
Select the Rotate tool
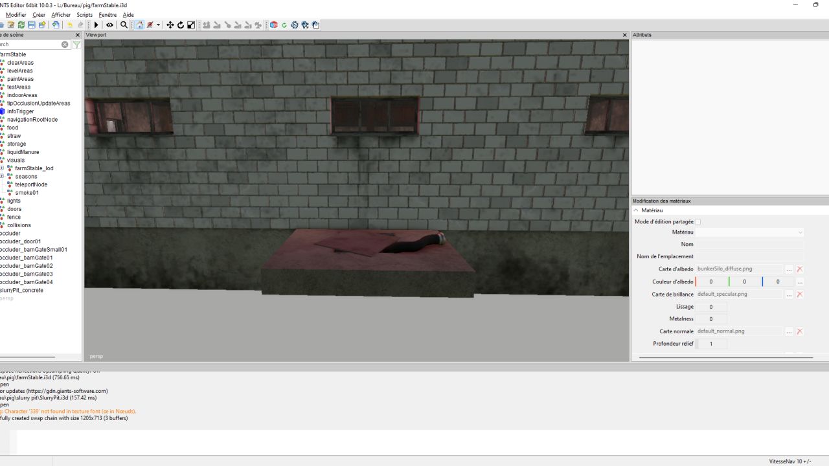click(180, 25)
